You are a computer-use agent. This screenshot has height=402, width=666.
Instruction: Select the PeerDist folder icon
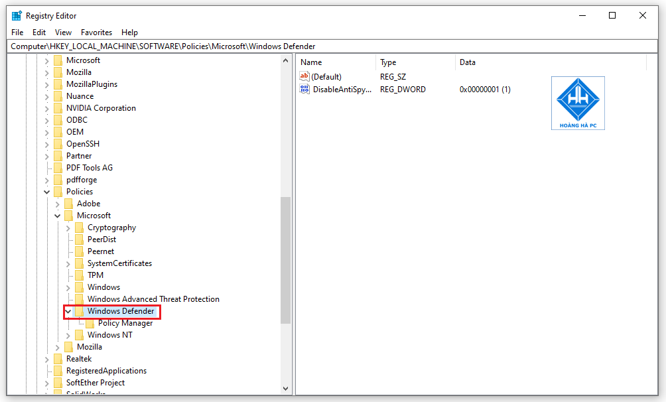(x=80, y=239)
